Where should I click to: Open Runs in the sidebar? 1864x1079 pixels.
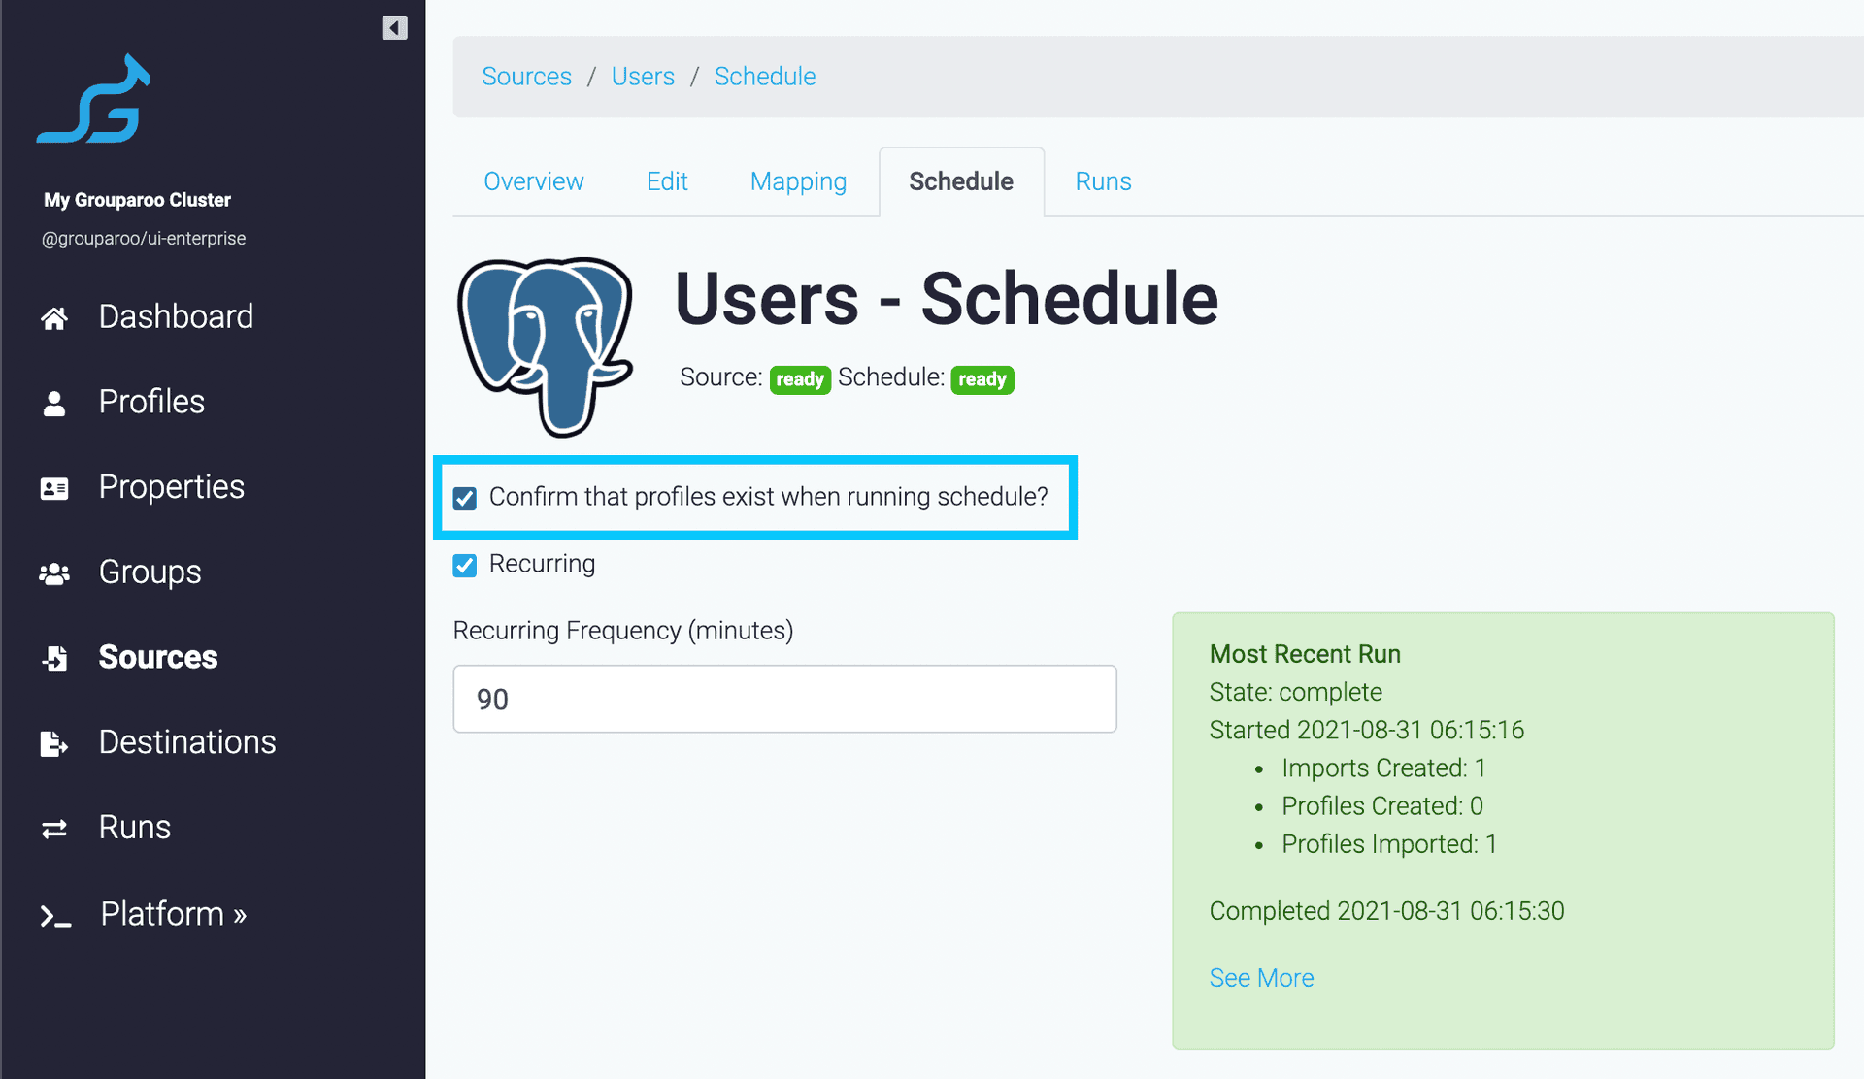coord(135,828)
